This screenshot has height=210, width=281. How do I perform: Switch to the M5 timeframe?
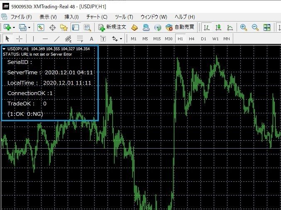coord(145,39)
